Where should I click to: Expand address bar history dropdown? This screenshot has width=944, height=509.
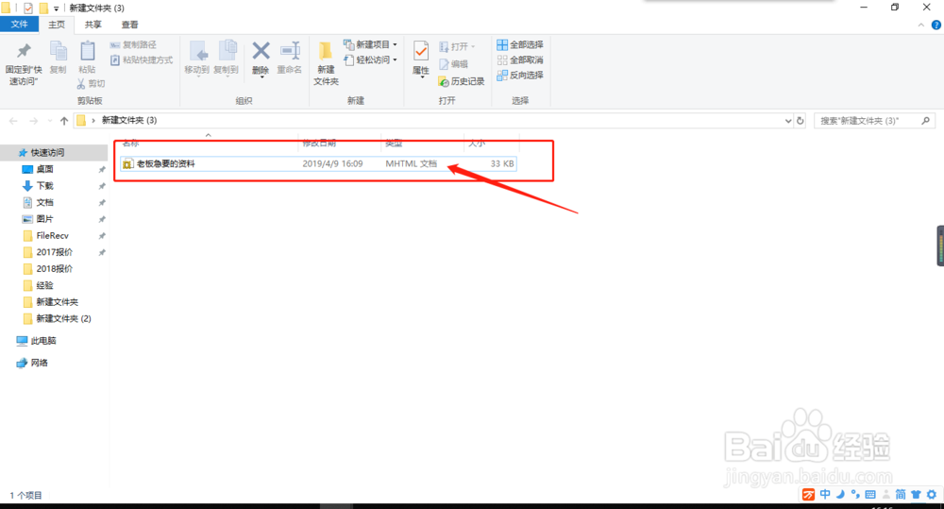coord(787,121)
